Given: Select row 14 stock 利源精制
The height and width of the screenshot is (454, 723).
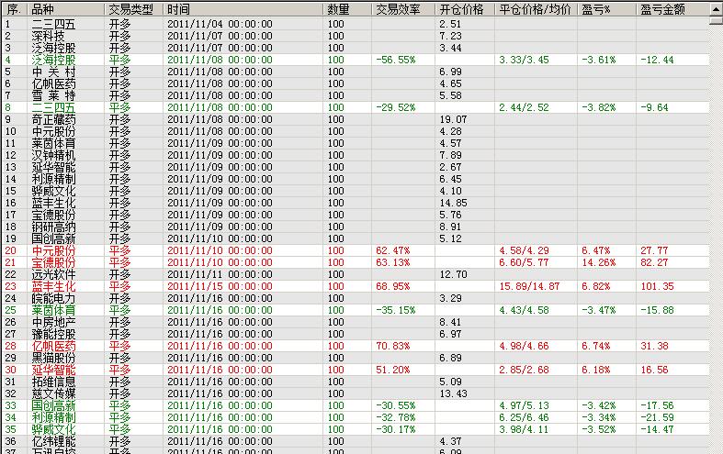Looking at the screenshot, I should coord(53,179).
